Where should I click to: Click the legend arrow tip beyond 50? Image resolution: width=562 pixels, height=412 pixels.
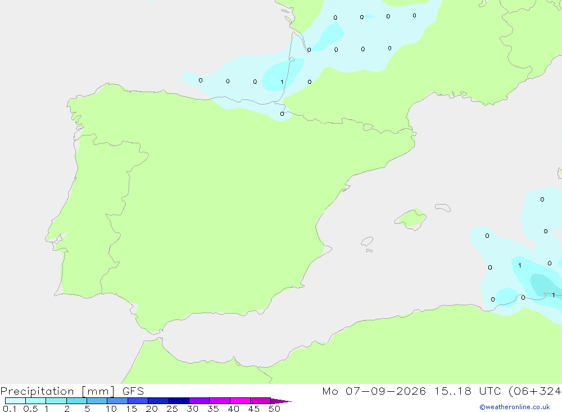coord(281,401)
